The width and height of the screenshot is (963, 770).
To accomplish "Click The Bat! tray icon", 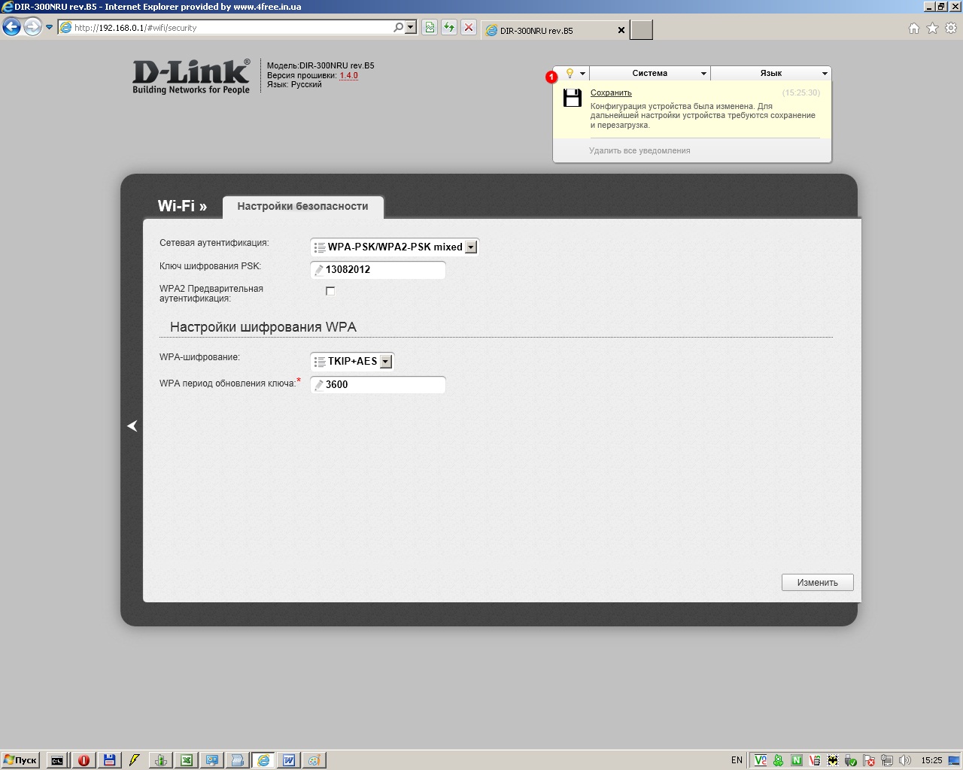I will coord(833,760).
